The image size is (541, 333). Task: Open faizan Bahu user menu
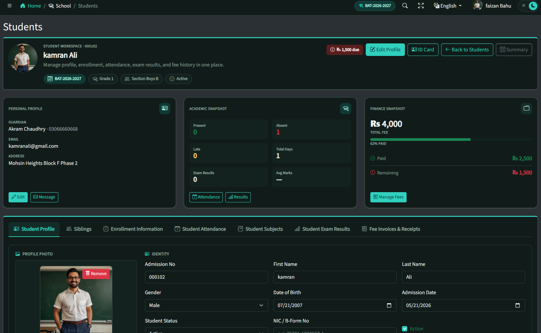pyautogui.click(x=492, y=6)
